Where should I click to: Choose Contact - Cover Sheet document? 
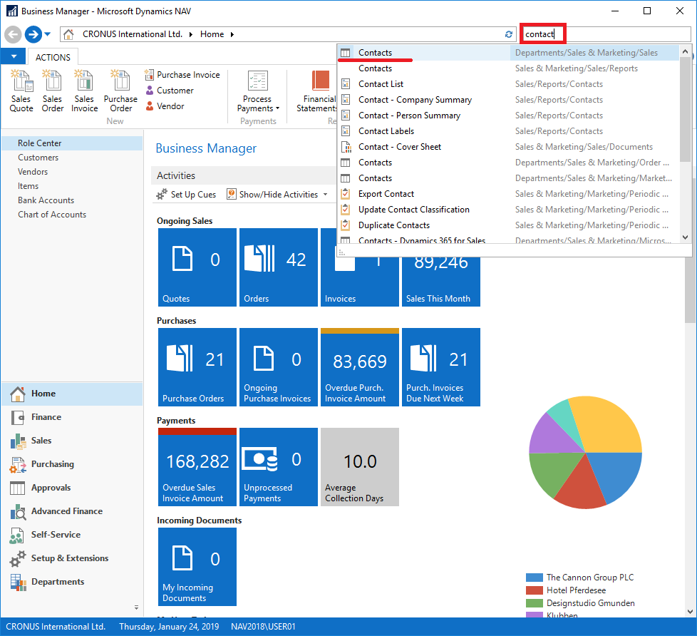508,147
